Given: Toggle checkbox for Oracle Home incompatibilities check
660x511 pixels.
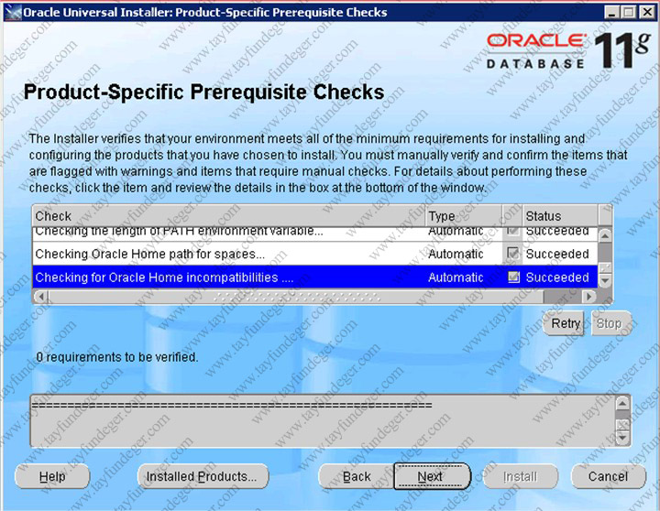Looking at the screenshot, I should click(x=513, y=277).
